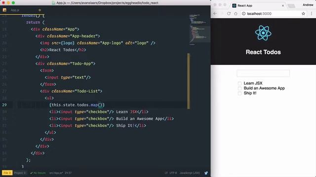Image resolution: width=316 pixels, height=177 pixels.
Task: Open Project 0 linter status
Action: (20, 173)
